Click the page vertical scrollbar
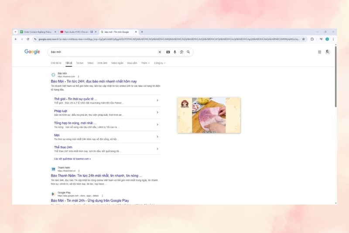 tap(335, 76)
